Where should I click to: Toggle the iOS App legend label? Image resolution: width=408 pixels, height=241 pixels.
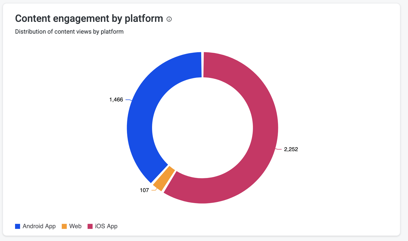tap(106, 226)
